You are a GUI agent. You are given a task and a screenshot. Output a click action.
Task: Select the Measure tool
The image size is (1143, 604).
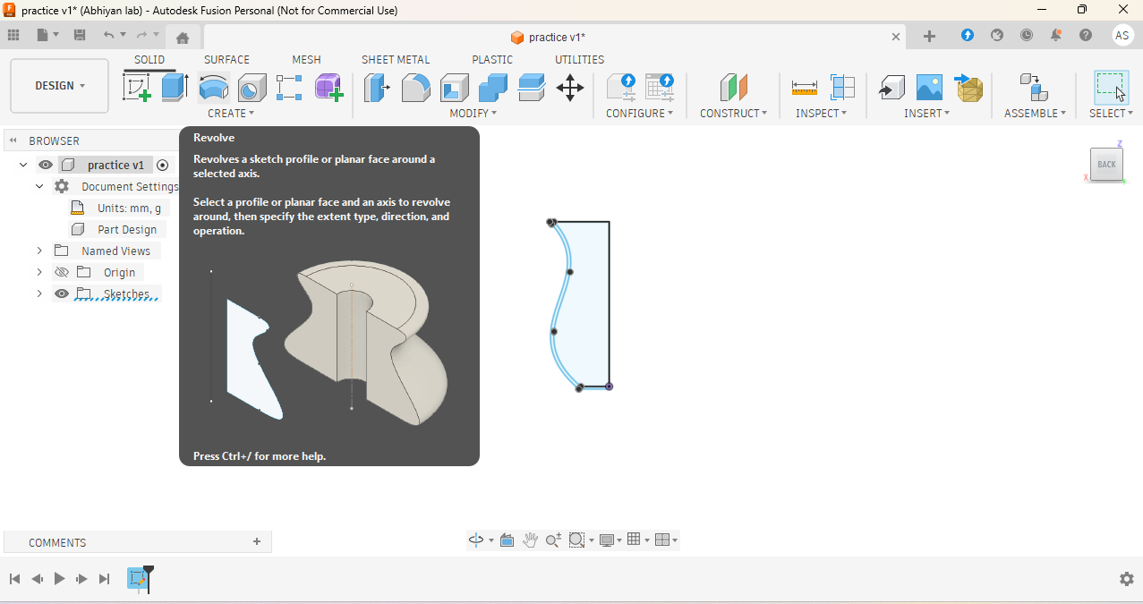point(805,88)
